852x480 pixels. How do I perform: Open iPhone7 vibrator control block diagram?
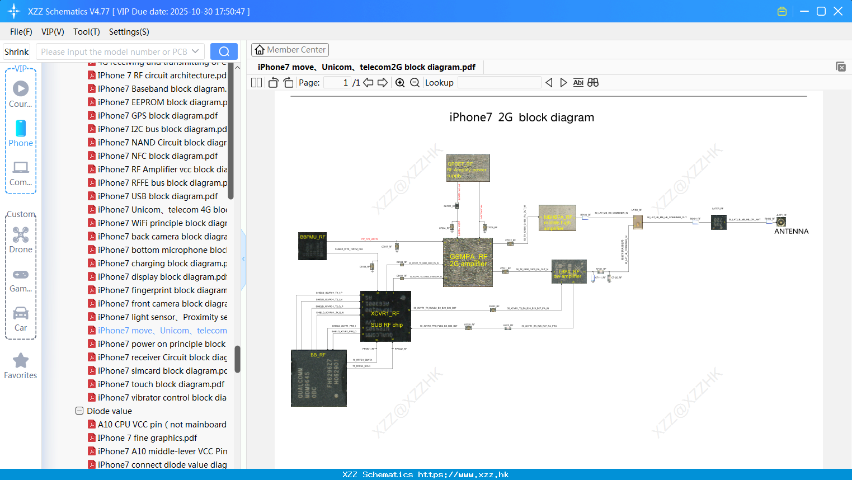tap(157, 398)
